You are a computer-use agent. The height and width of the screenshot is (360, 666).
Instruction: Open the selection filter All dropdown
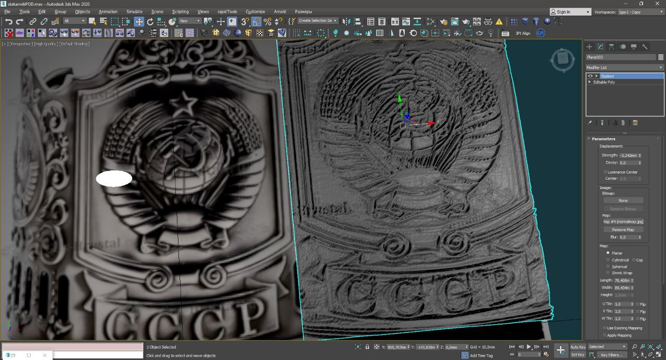(74, 21)
